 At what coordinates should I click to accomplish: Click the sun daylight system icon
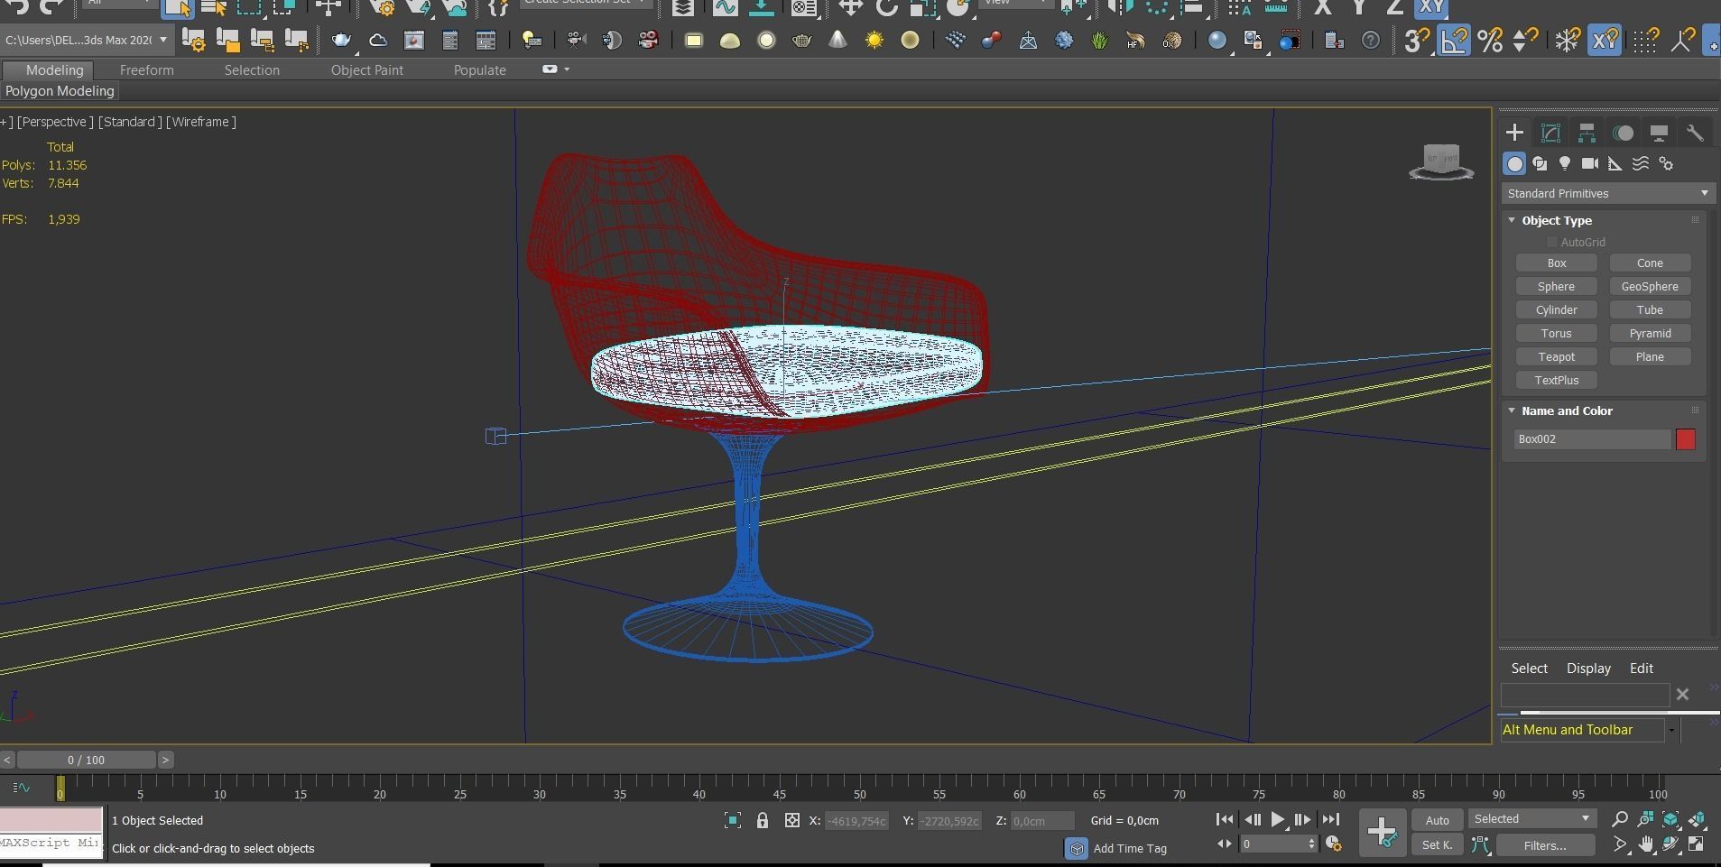(874, 40)
